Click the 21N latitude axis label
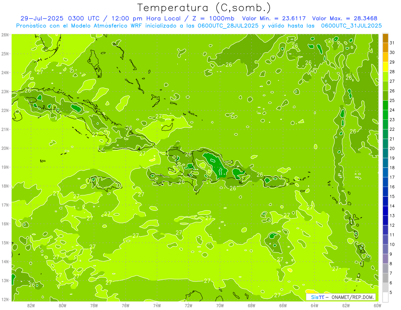 [5, 129]
